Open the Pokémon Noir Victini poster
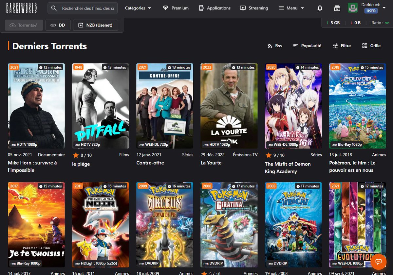 pyautogui.click(x=101, y=225)
